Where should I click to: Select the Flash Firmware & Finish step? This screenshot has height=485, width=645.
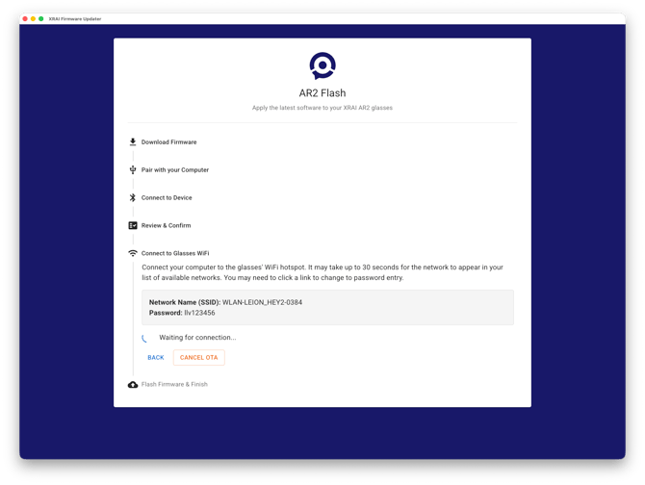[174, 384]
